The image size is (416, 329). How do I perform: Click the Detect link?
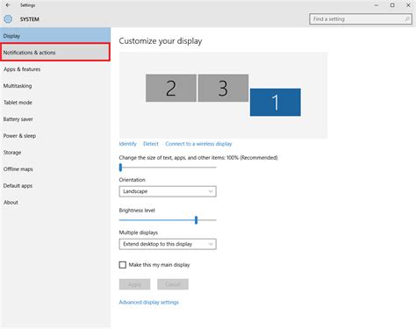coord(151,144)
